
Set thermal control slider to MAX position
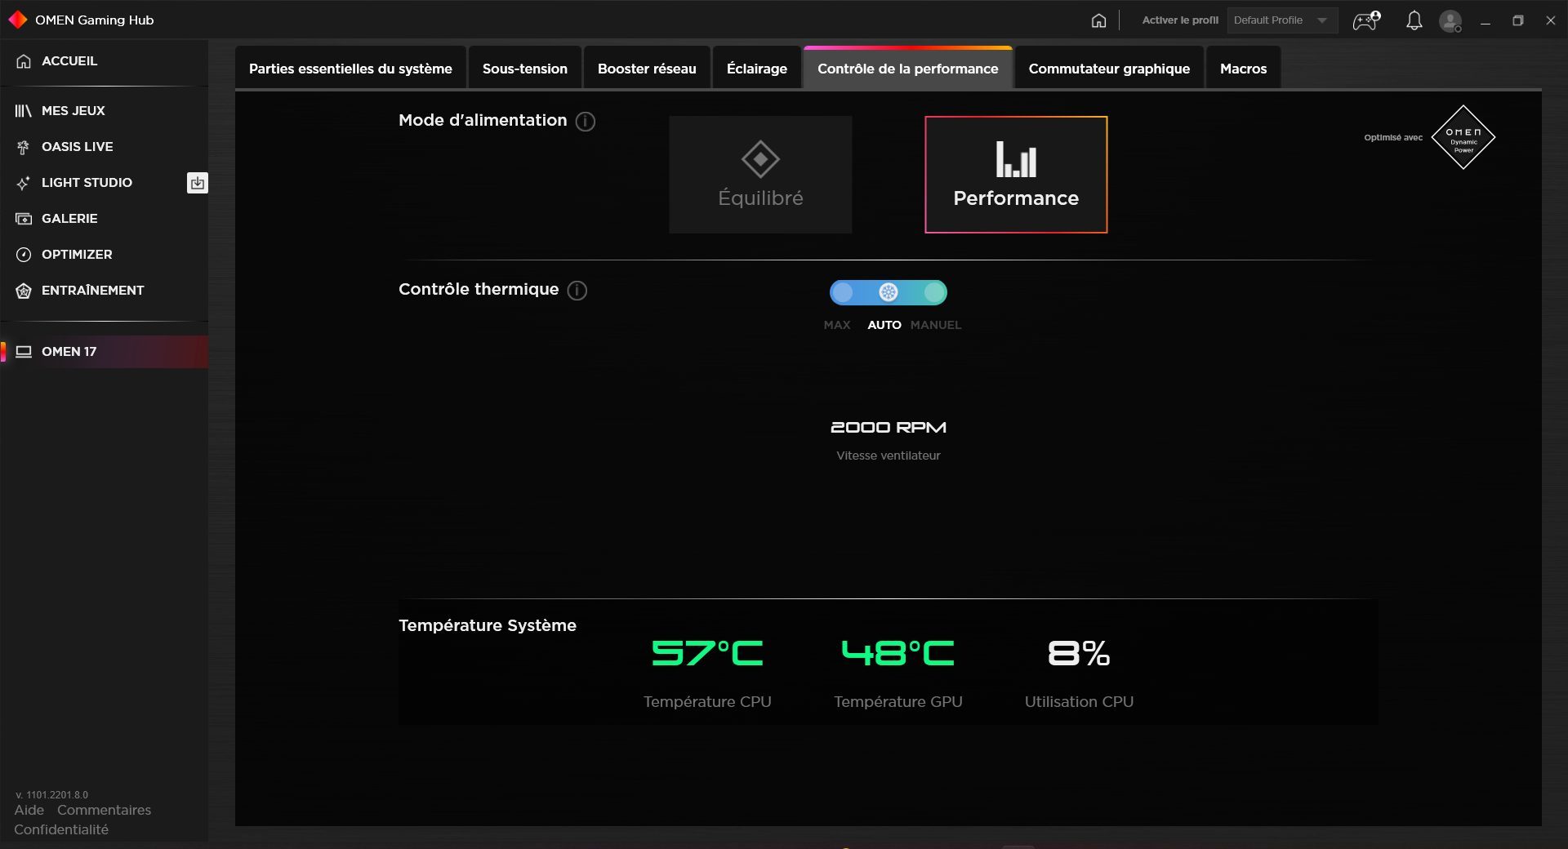pos(843,292)
